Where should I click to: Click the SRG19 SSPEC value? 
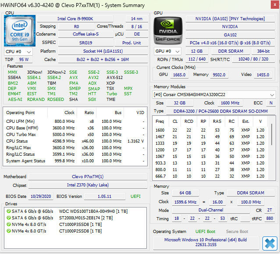pos(86,43)
